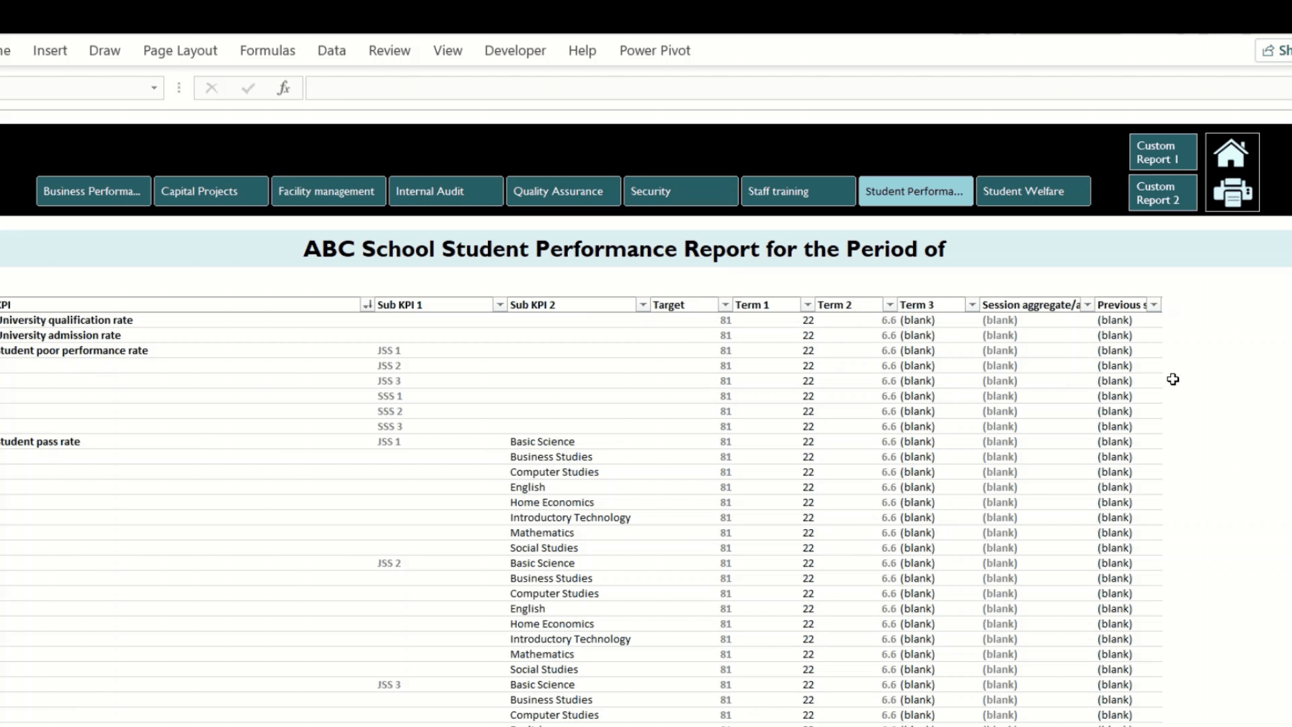Select the Facility management slicer button
The height and width of the screenshot is (727, 1292).
[x=328, y=191]
